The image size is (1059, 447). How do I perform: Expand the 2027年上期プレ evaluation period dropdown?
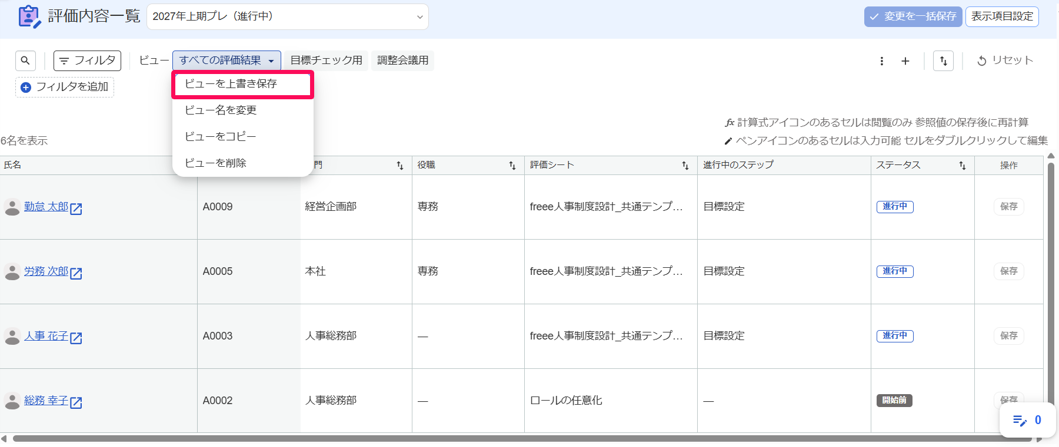pos(288,16)
